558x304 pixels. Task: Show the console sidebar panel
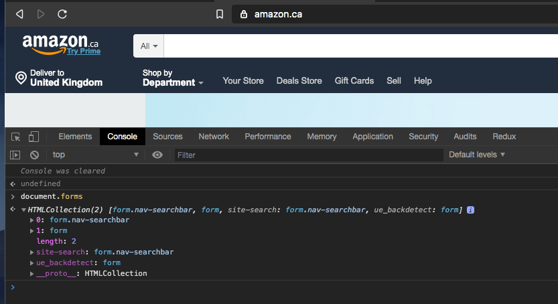(x=15, y=155)
